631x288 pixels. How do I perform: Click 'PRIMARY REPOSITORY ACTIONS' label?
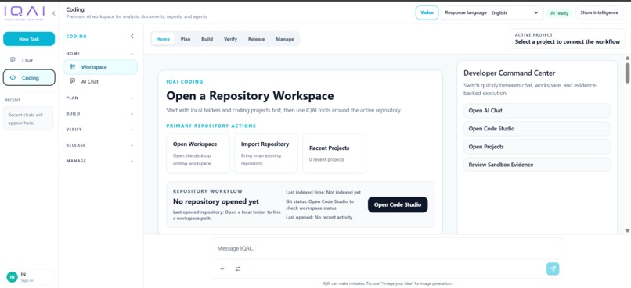point(211,126)
